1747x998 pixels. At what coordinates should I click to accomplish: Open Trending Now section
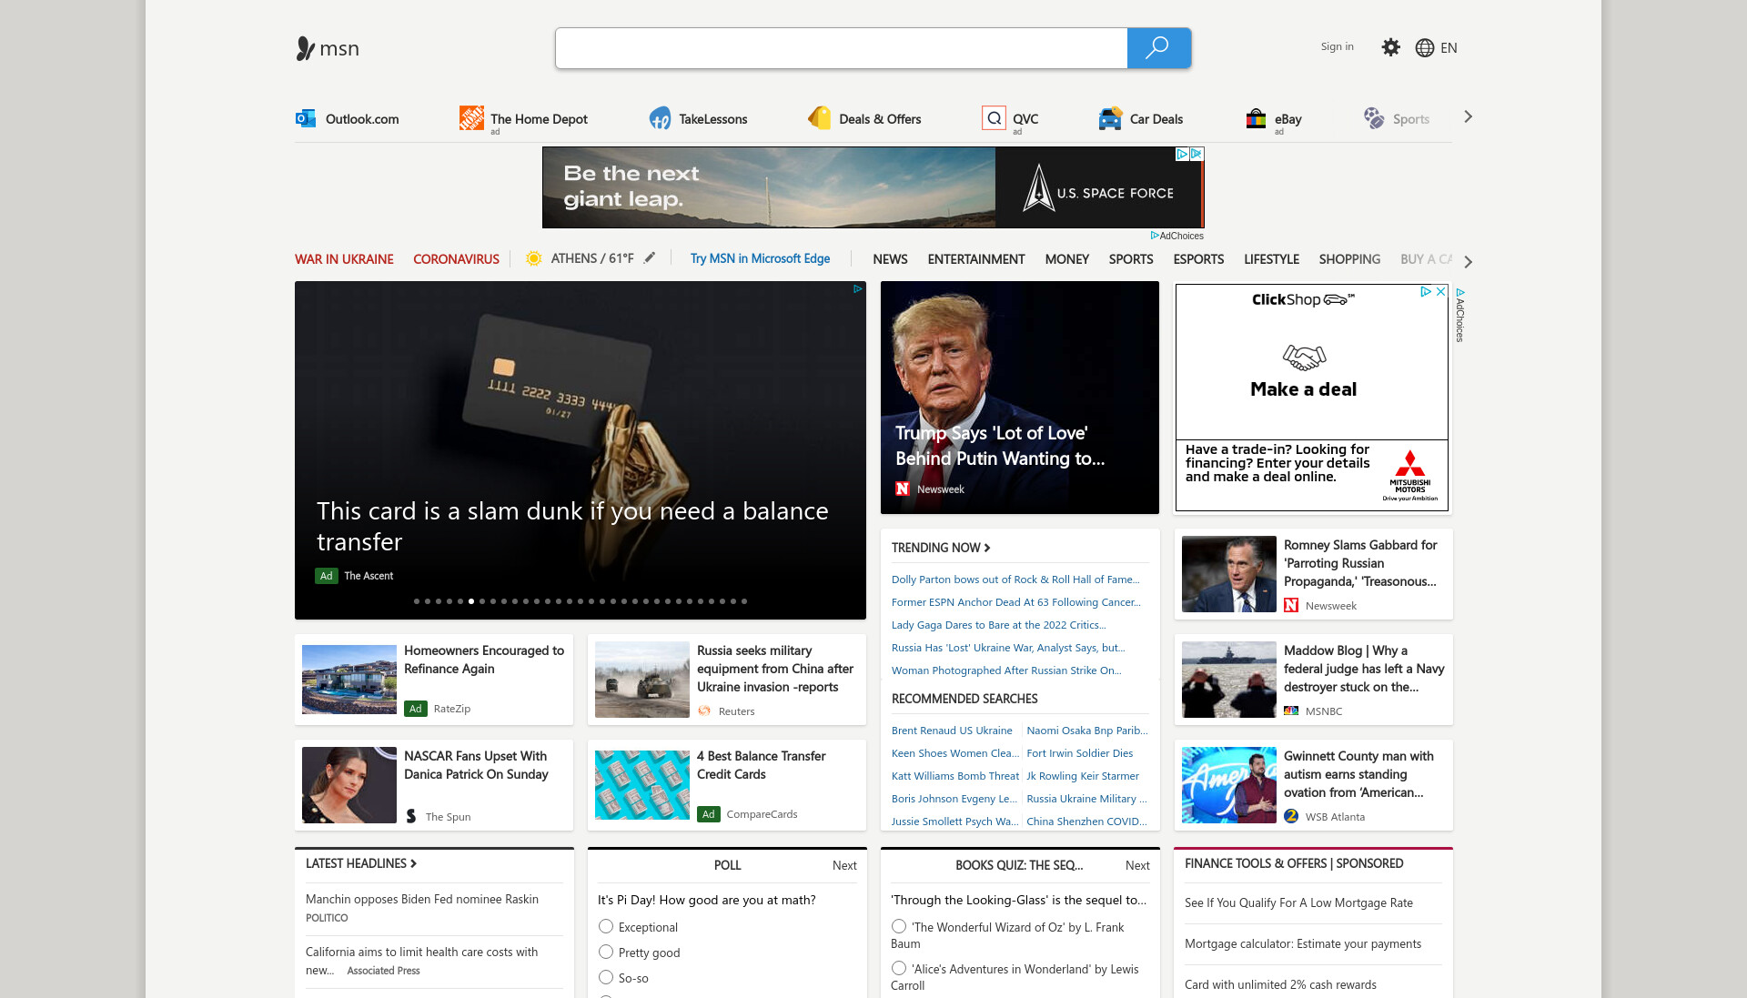[941, 547]
